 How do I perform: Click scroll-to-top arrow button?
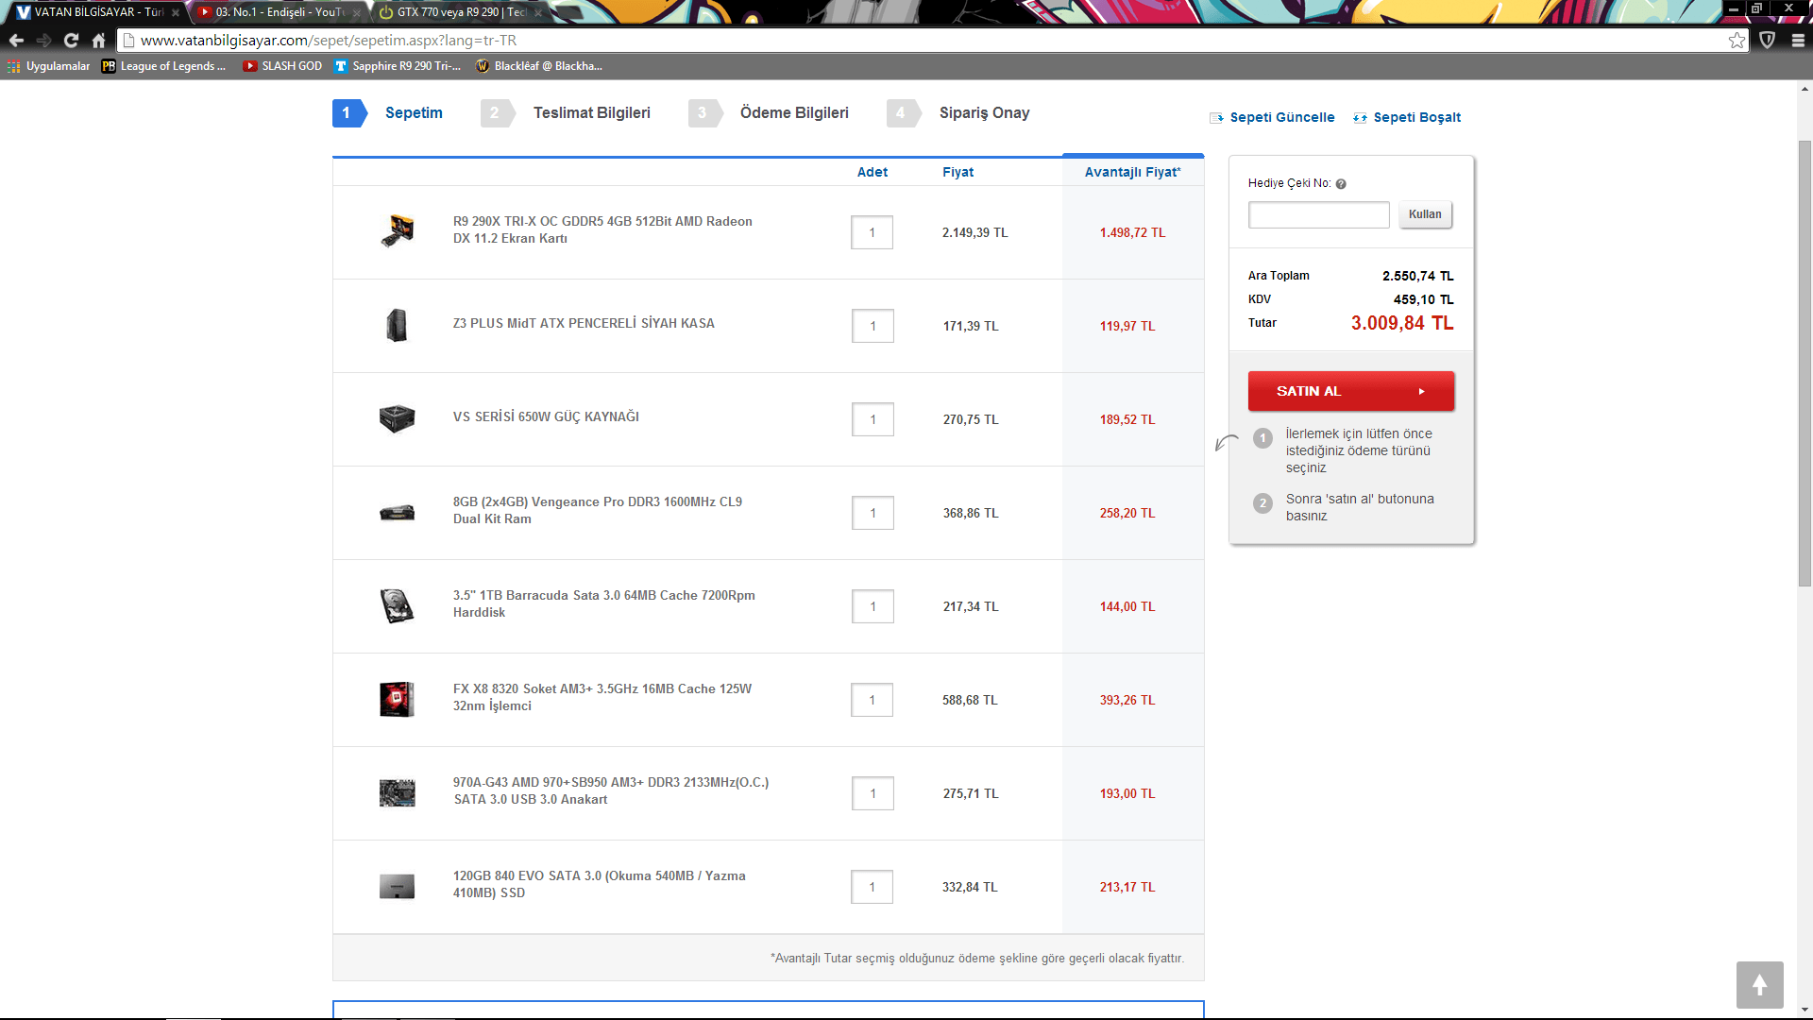[x=1759, y=985]
